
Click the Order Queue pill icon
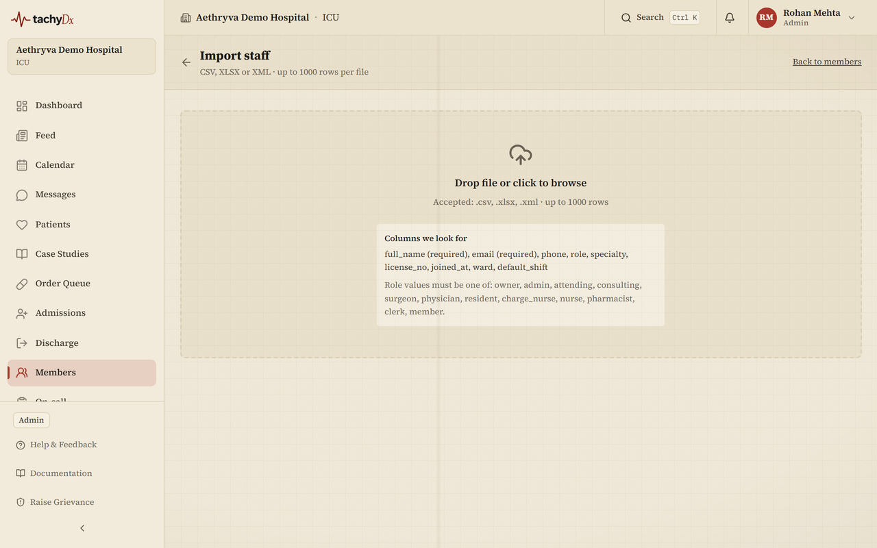(x=22, y=284)
